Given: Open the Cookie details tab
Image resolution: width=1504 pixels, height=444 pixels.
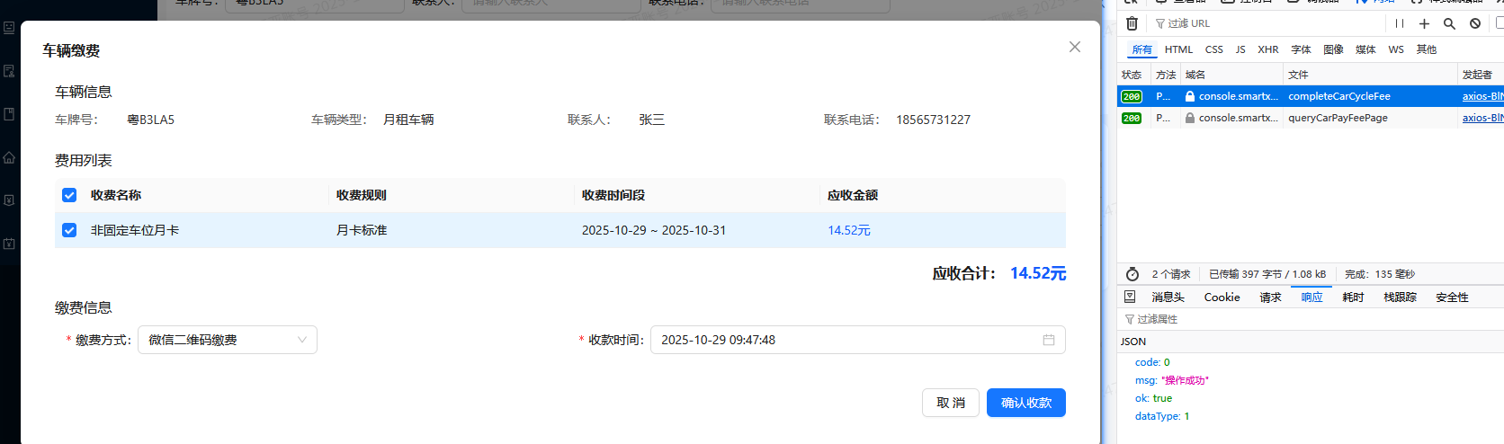Looking at the screenshot, I should [x=1222, y=297].
